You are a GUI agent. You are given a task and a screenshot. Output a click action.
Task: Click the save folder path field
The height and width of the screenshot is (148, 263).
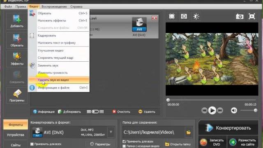coord(154,132)
